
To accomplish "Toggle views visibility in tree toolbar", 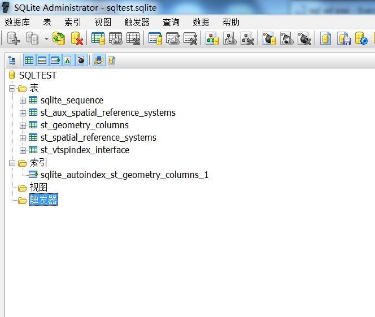I will (68, 60).
